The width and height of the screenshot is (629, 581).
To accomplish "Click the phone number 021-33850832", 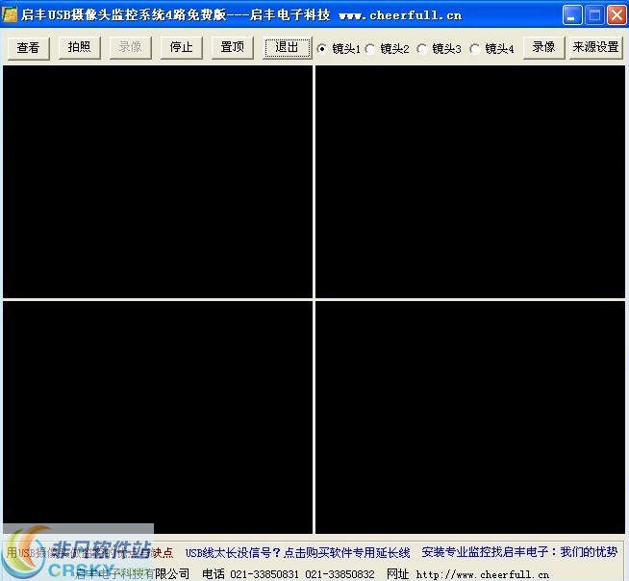I will [x=340, y=574].
